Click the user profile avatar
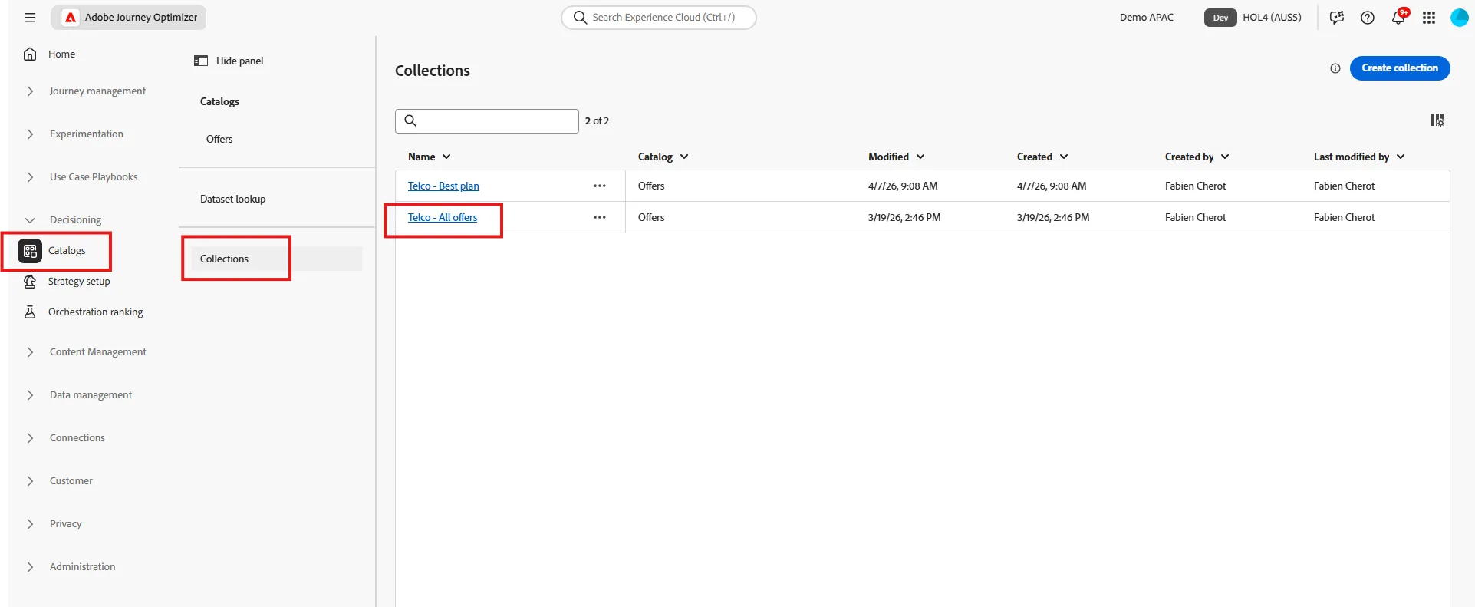 pyautogui.click(x=1460, y=18)
